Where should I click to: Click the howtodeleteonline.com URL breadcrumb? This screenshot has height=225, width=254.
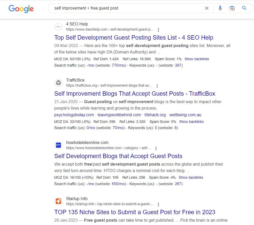click(x=109, y=148)
